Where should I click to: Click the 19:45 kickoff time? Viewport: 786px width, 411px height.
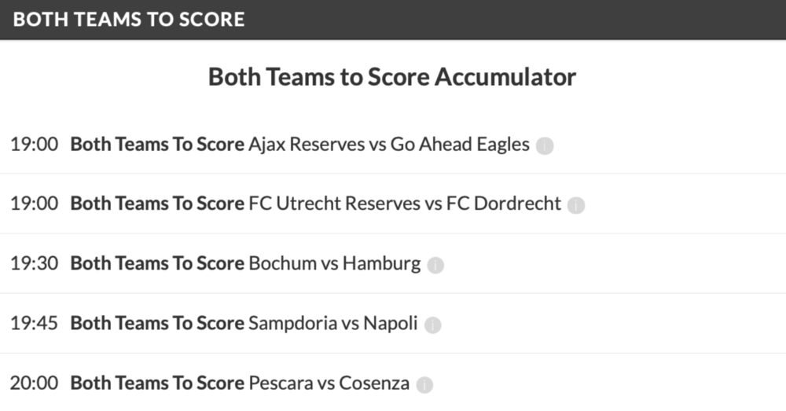(x=34, y=323)
